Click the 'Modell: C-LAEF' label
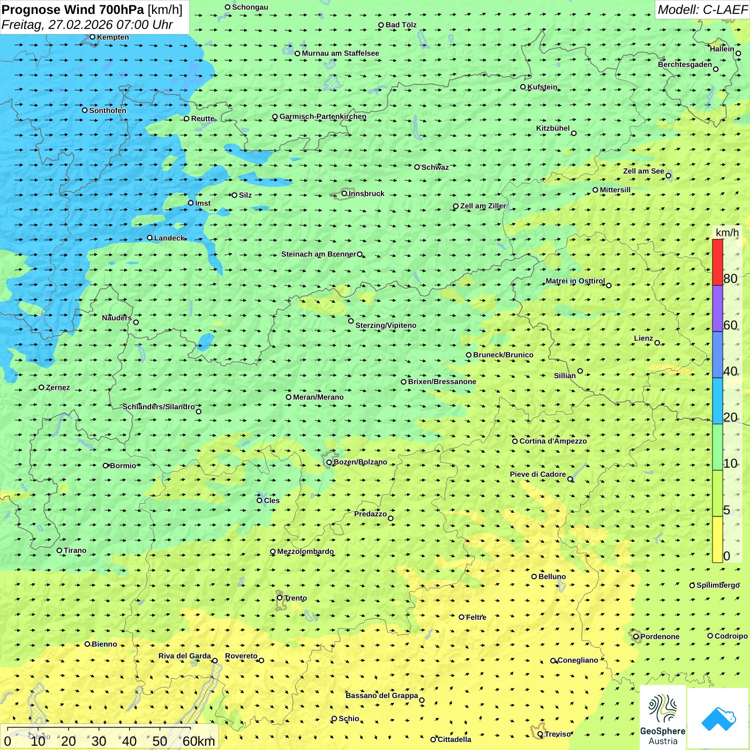Image resolution: width=750 pixels, height=750 pixels. (702, 10)
